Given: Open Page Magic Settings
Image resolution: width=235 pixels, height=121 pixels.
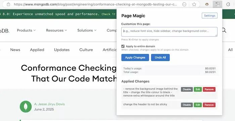Looking at the screenshot, I should pyautogui.click(x=209, y=15).
